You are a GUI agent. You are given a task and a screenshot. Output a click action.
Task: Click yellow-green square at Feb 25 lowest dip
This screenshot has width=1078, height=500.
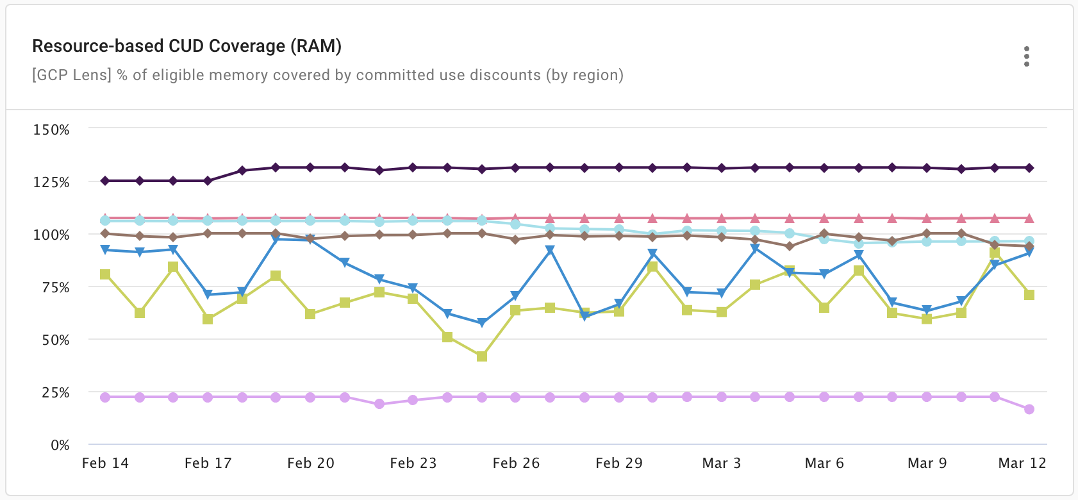pos(482,356)
